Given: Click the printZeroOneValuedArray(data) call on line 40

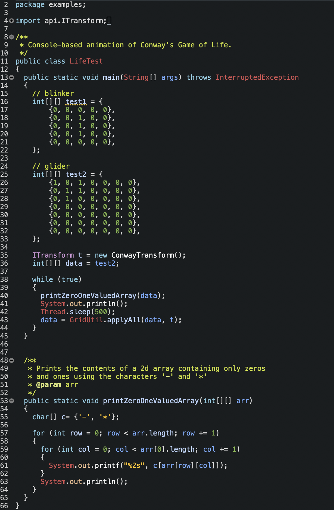Looking at the screenshot, I should [103, 296].
